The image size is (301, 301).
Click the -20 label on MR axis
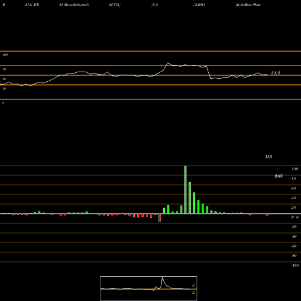point(294,227)
